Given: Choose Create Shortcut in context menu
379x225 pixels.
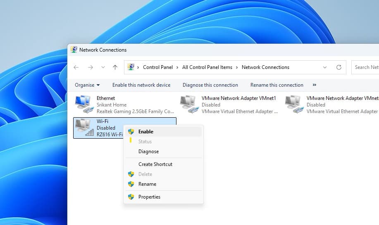Looking at the screenshot, I should [164, 164].
